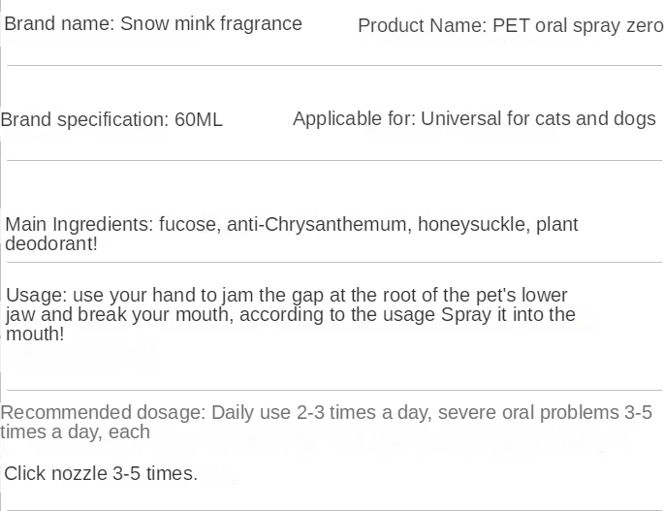Viewport: 664px width, 511px height.
Task: Click the "Main Ingredients:" label
Action: (78, 224)
